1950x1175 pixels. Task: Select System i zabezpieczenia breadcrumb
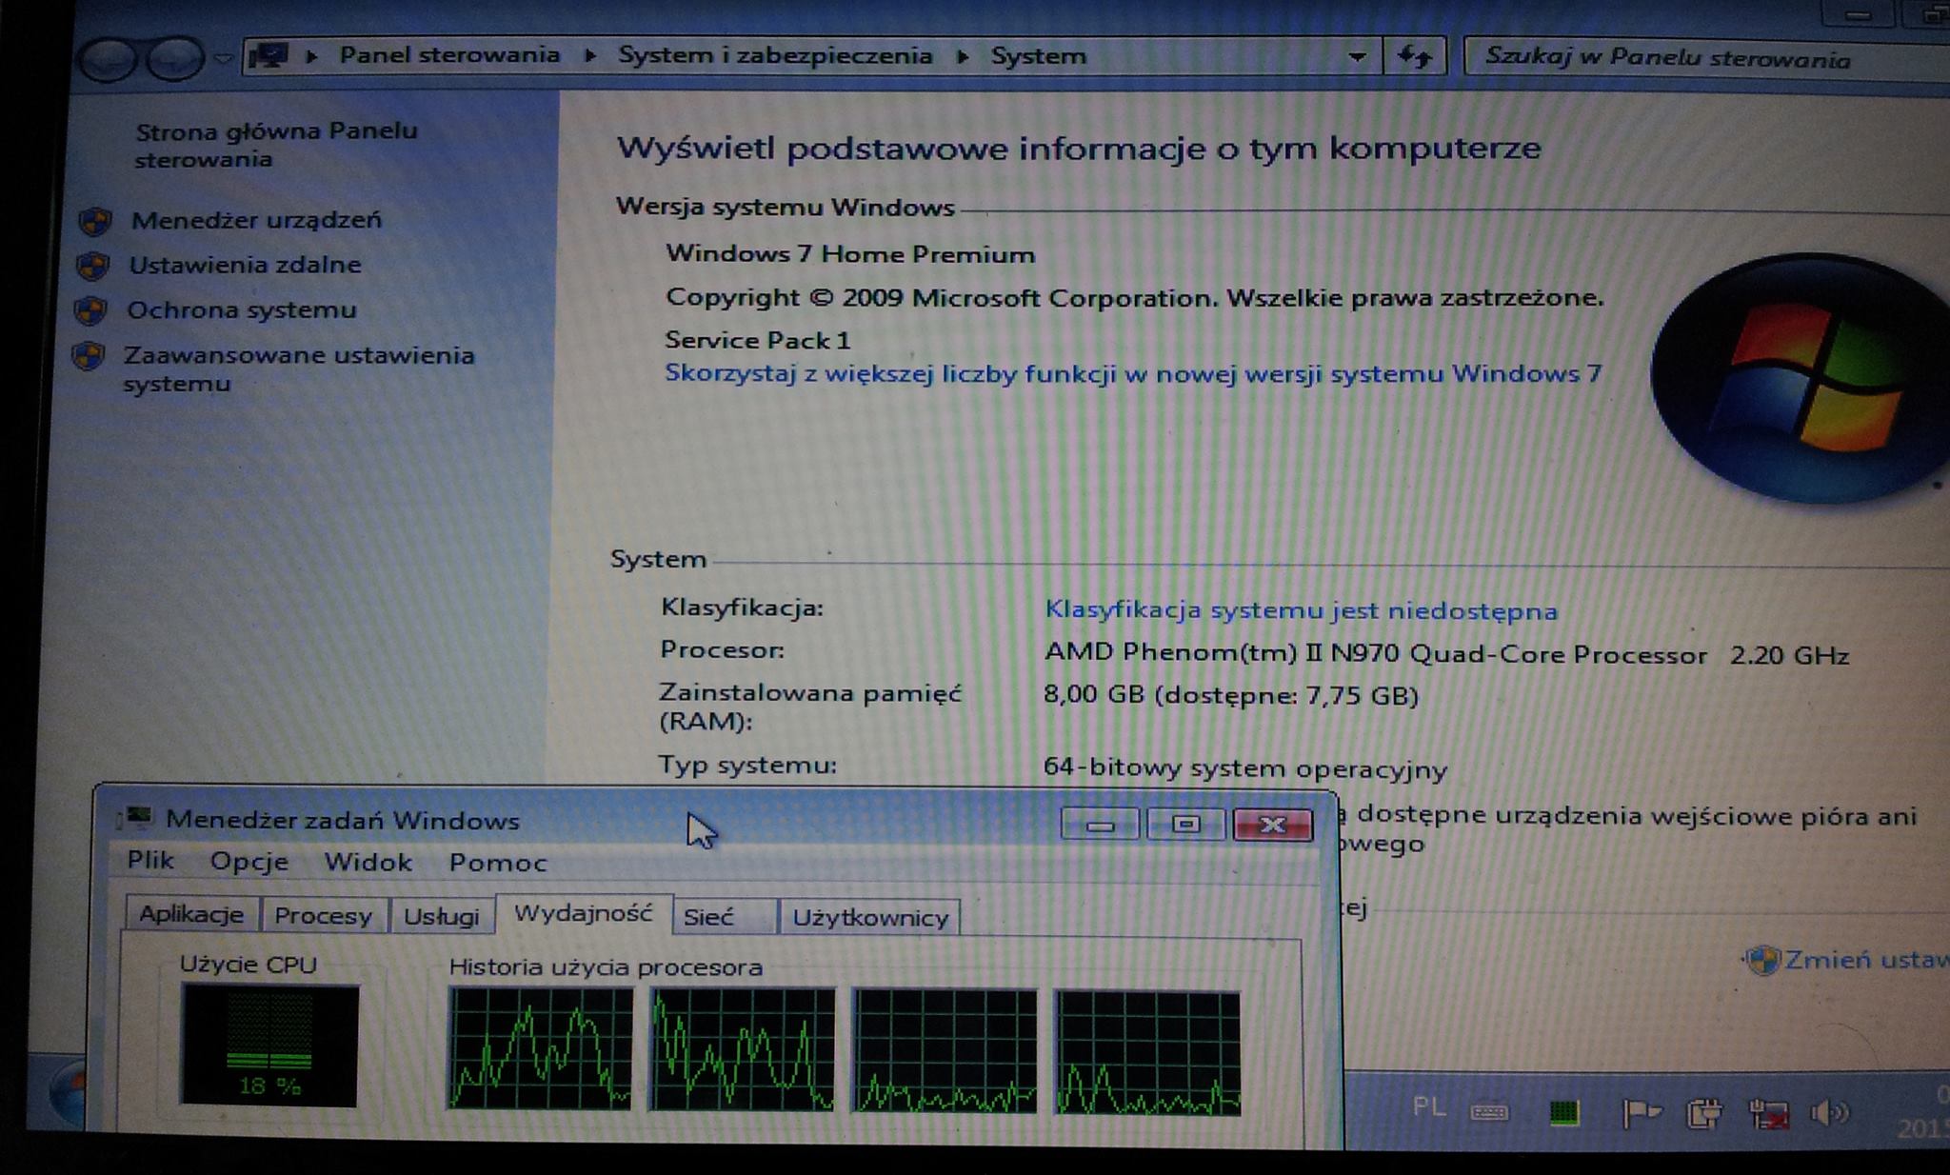click(x=775, y=55)
